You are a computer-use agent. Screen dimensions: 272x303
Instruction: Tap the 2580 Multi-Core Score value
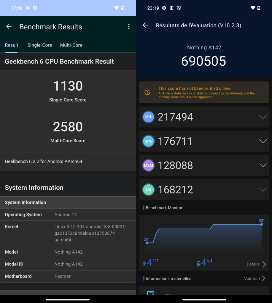(x=68, y=127)
